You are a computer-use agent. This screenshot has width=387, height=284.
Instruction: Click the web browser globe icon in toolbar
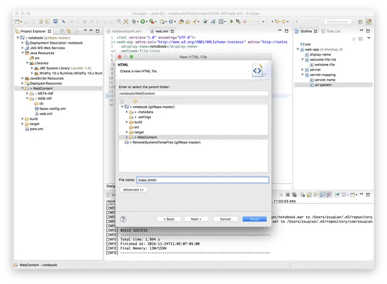(x=205, y=21)
